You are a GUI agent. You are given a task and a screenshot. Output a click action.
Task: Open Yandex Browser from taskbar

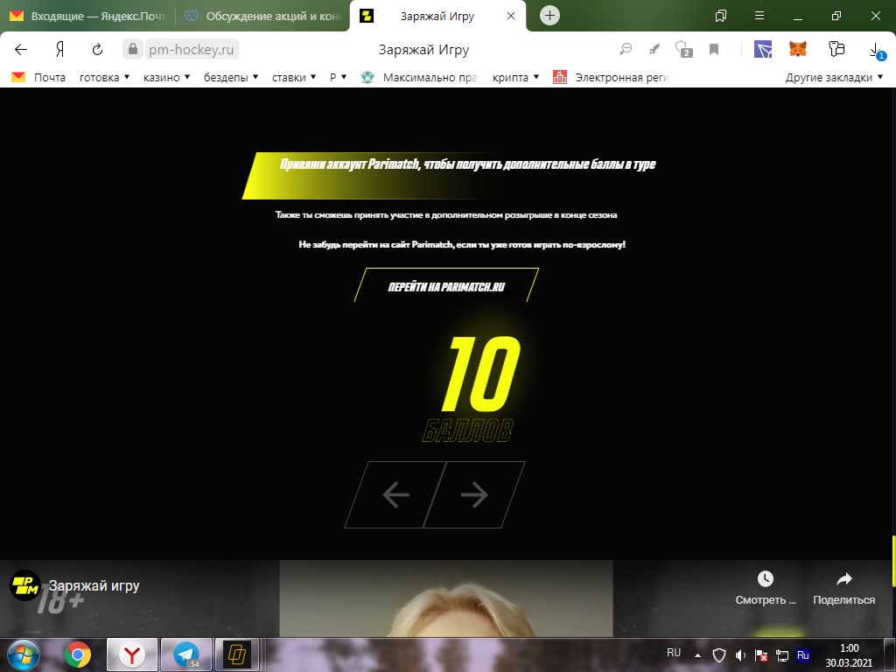tap(132, 654)
